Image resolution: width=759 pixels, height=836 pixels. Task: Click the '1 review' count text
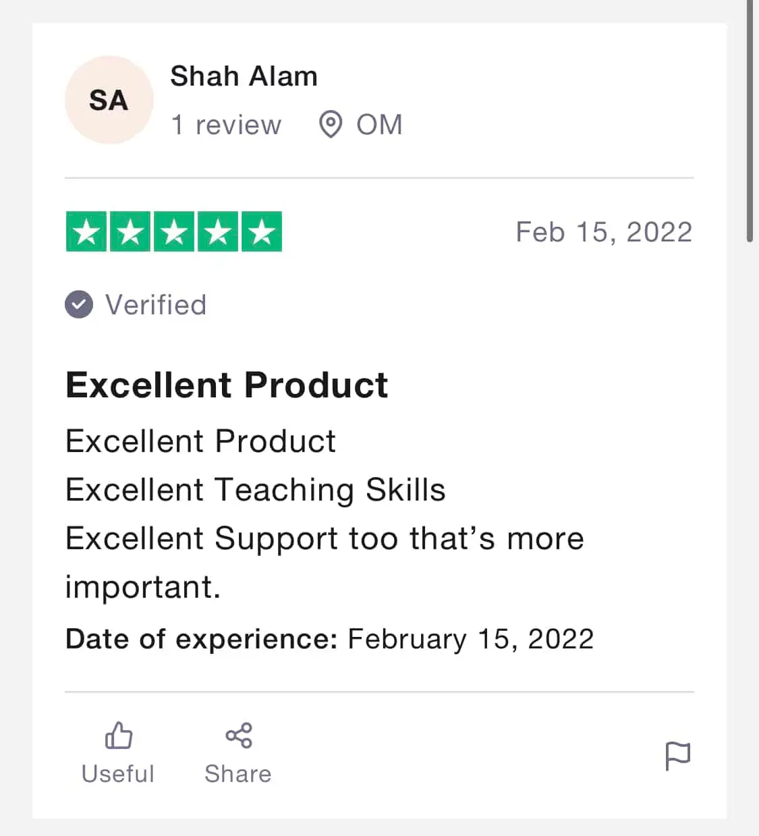tap(226, 125)
